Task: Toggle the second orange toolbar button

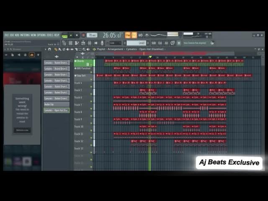Action: click(134, 35)
